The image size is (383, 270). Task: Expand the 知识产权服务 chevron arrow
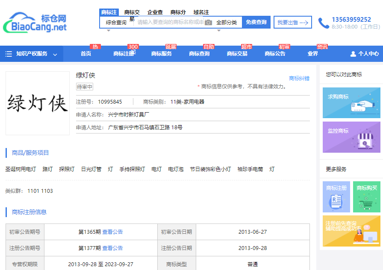pyautogui.click(x=55, y=54)
